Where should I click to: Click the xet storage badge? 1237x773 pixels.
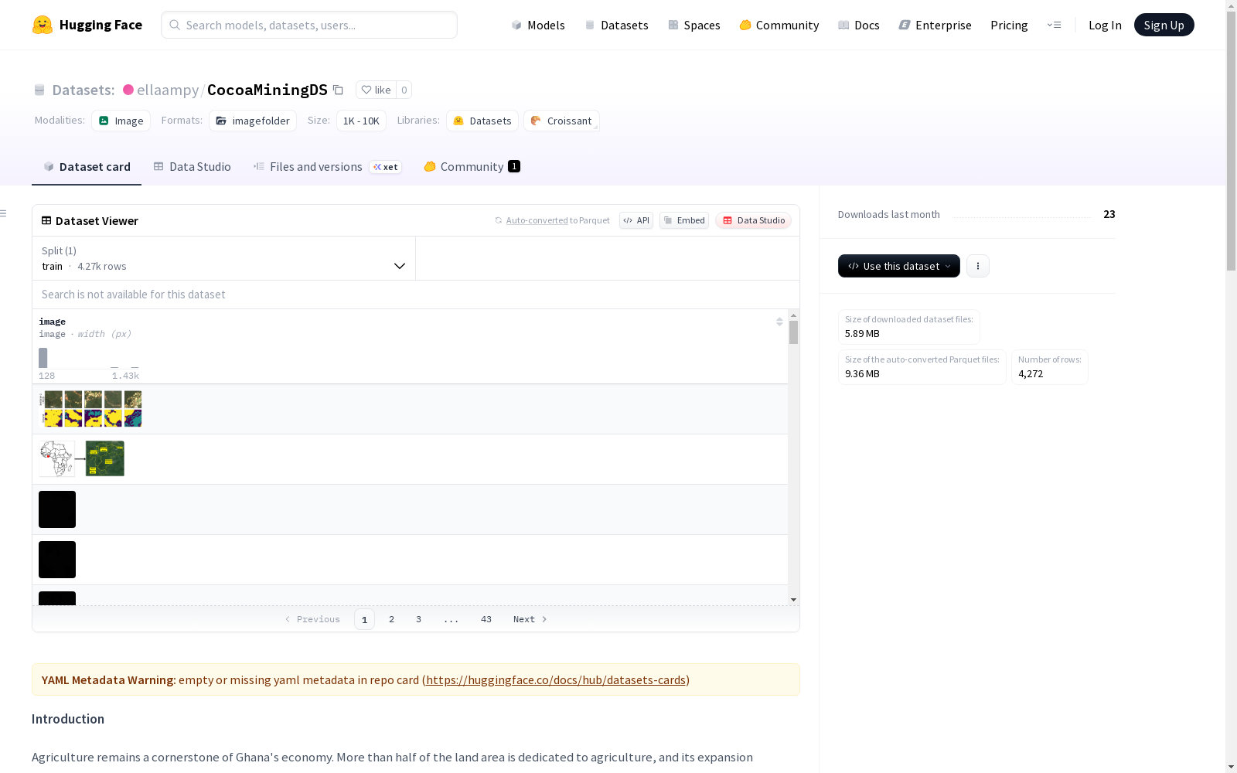tap(385, 167)
